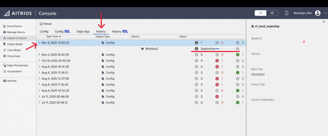Switch console to V2
Viewport: 328px width, 136px height.
click(x=272, y=13)
